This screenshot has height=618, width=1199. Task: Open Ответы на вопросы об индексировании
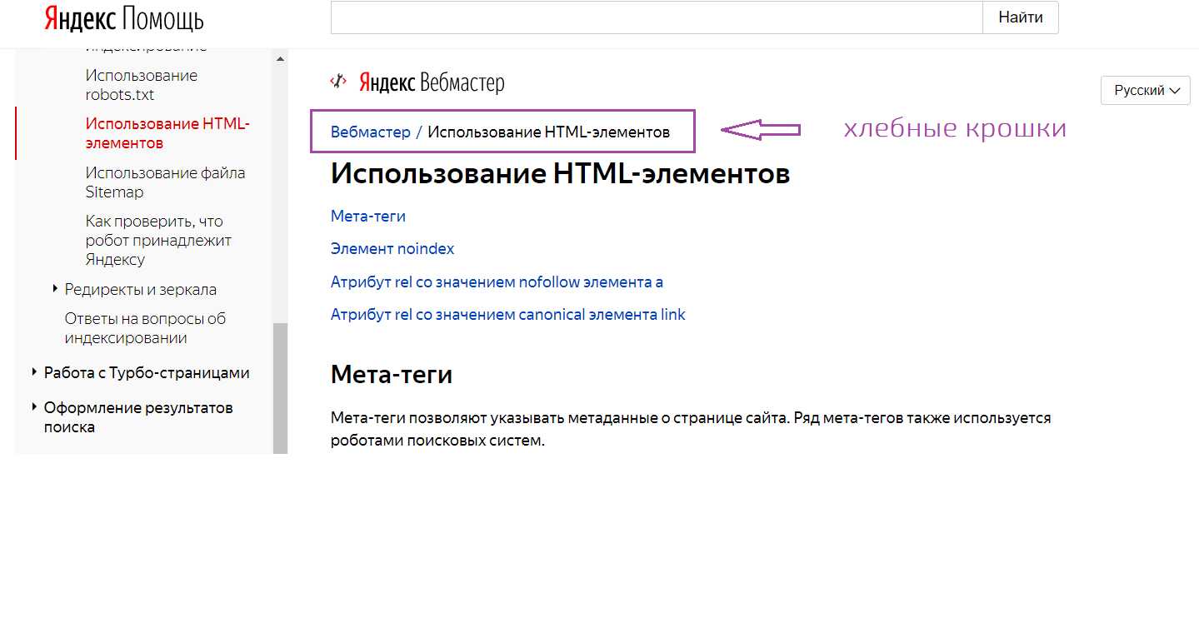[x=146, y=328]
